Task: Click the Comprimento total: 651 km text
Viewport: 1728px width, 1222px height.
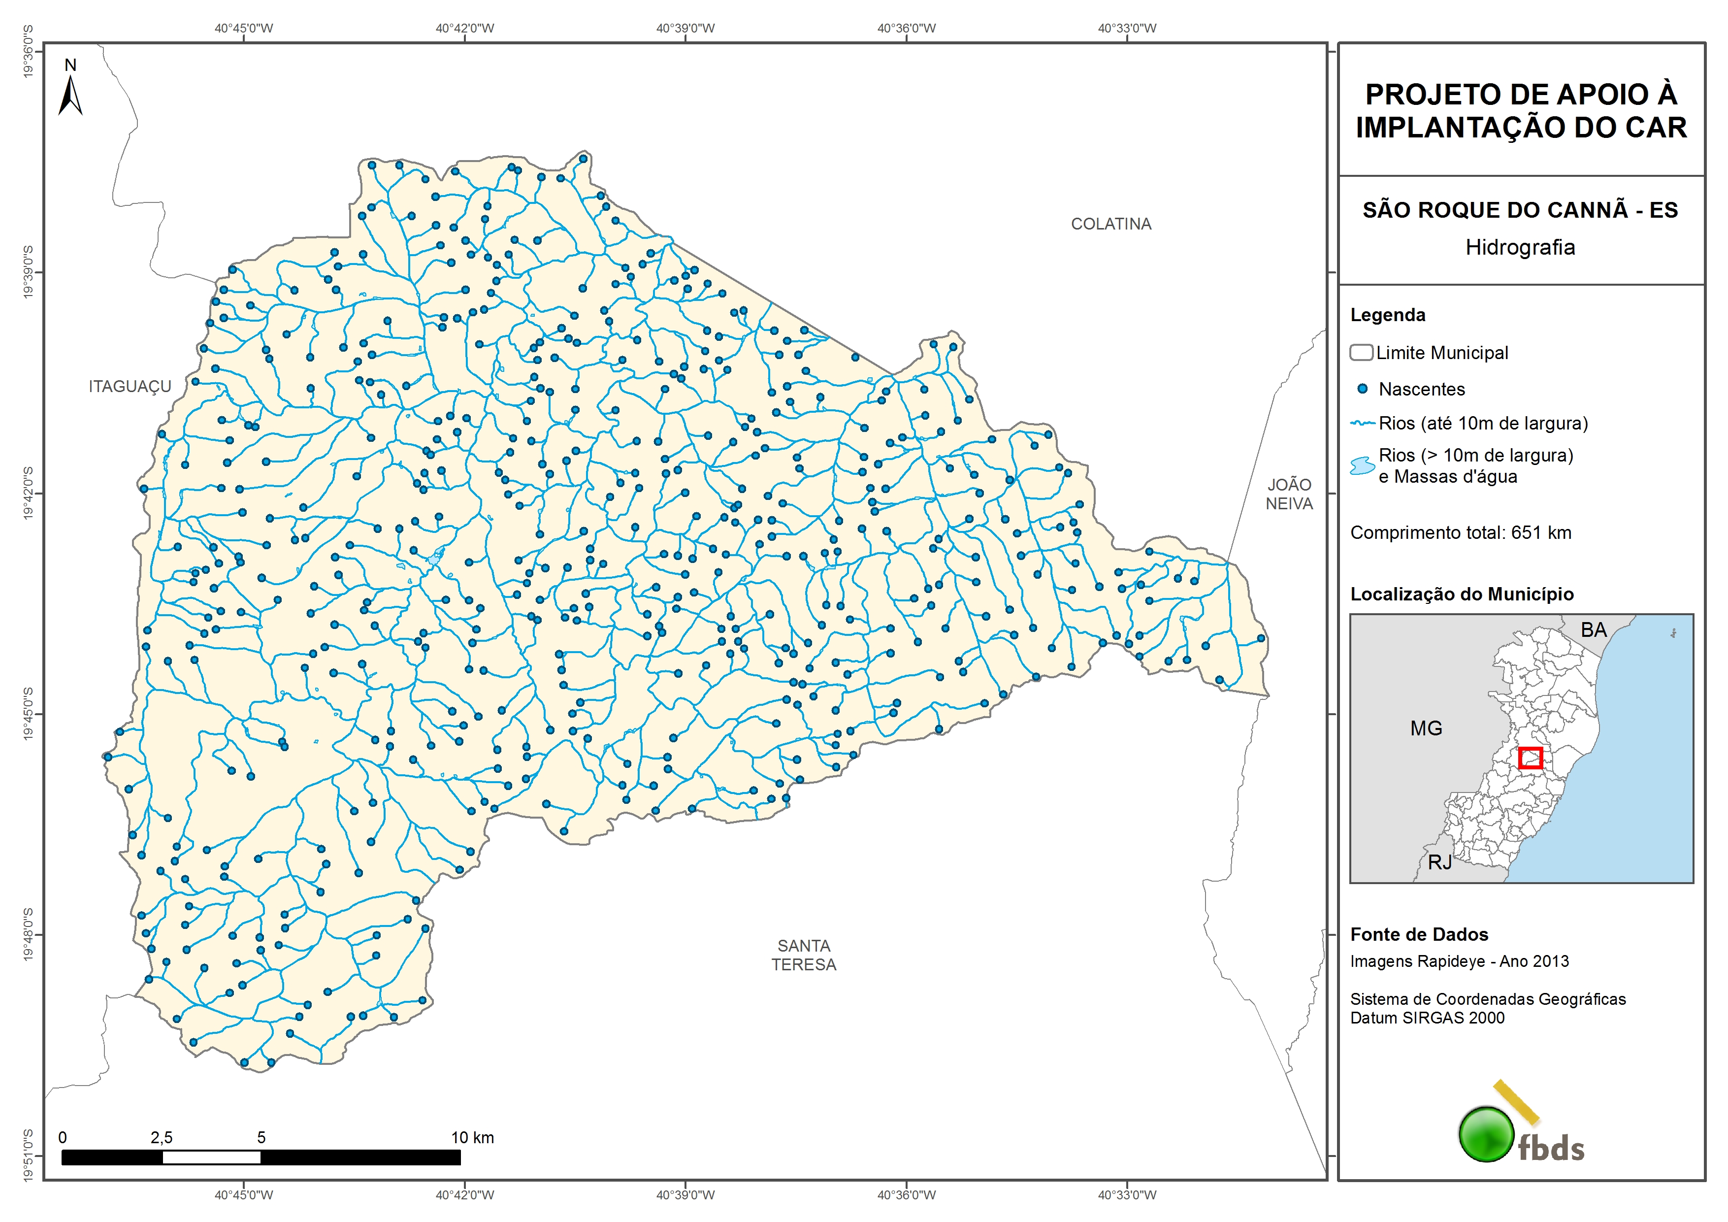Action: 1460,532
